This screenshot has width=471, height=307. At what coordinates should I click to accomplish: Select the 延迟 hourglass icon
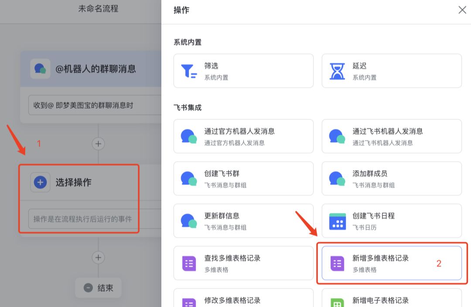(x=337, y=71)
